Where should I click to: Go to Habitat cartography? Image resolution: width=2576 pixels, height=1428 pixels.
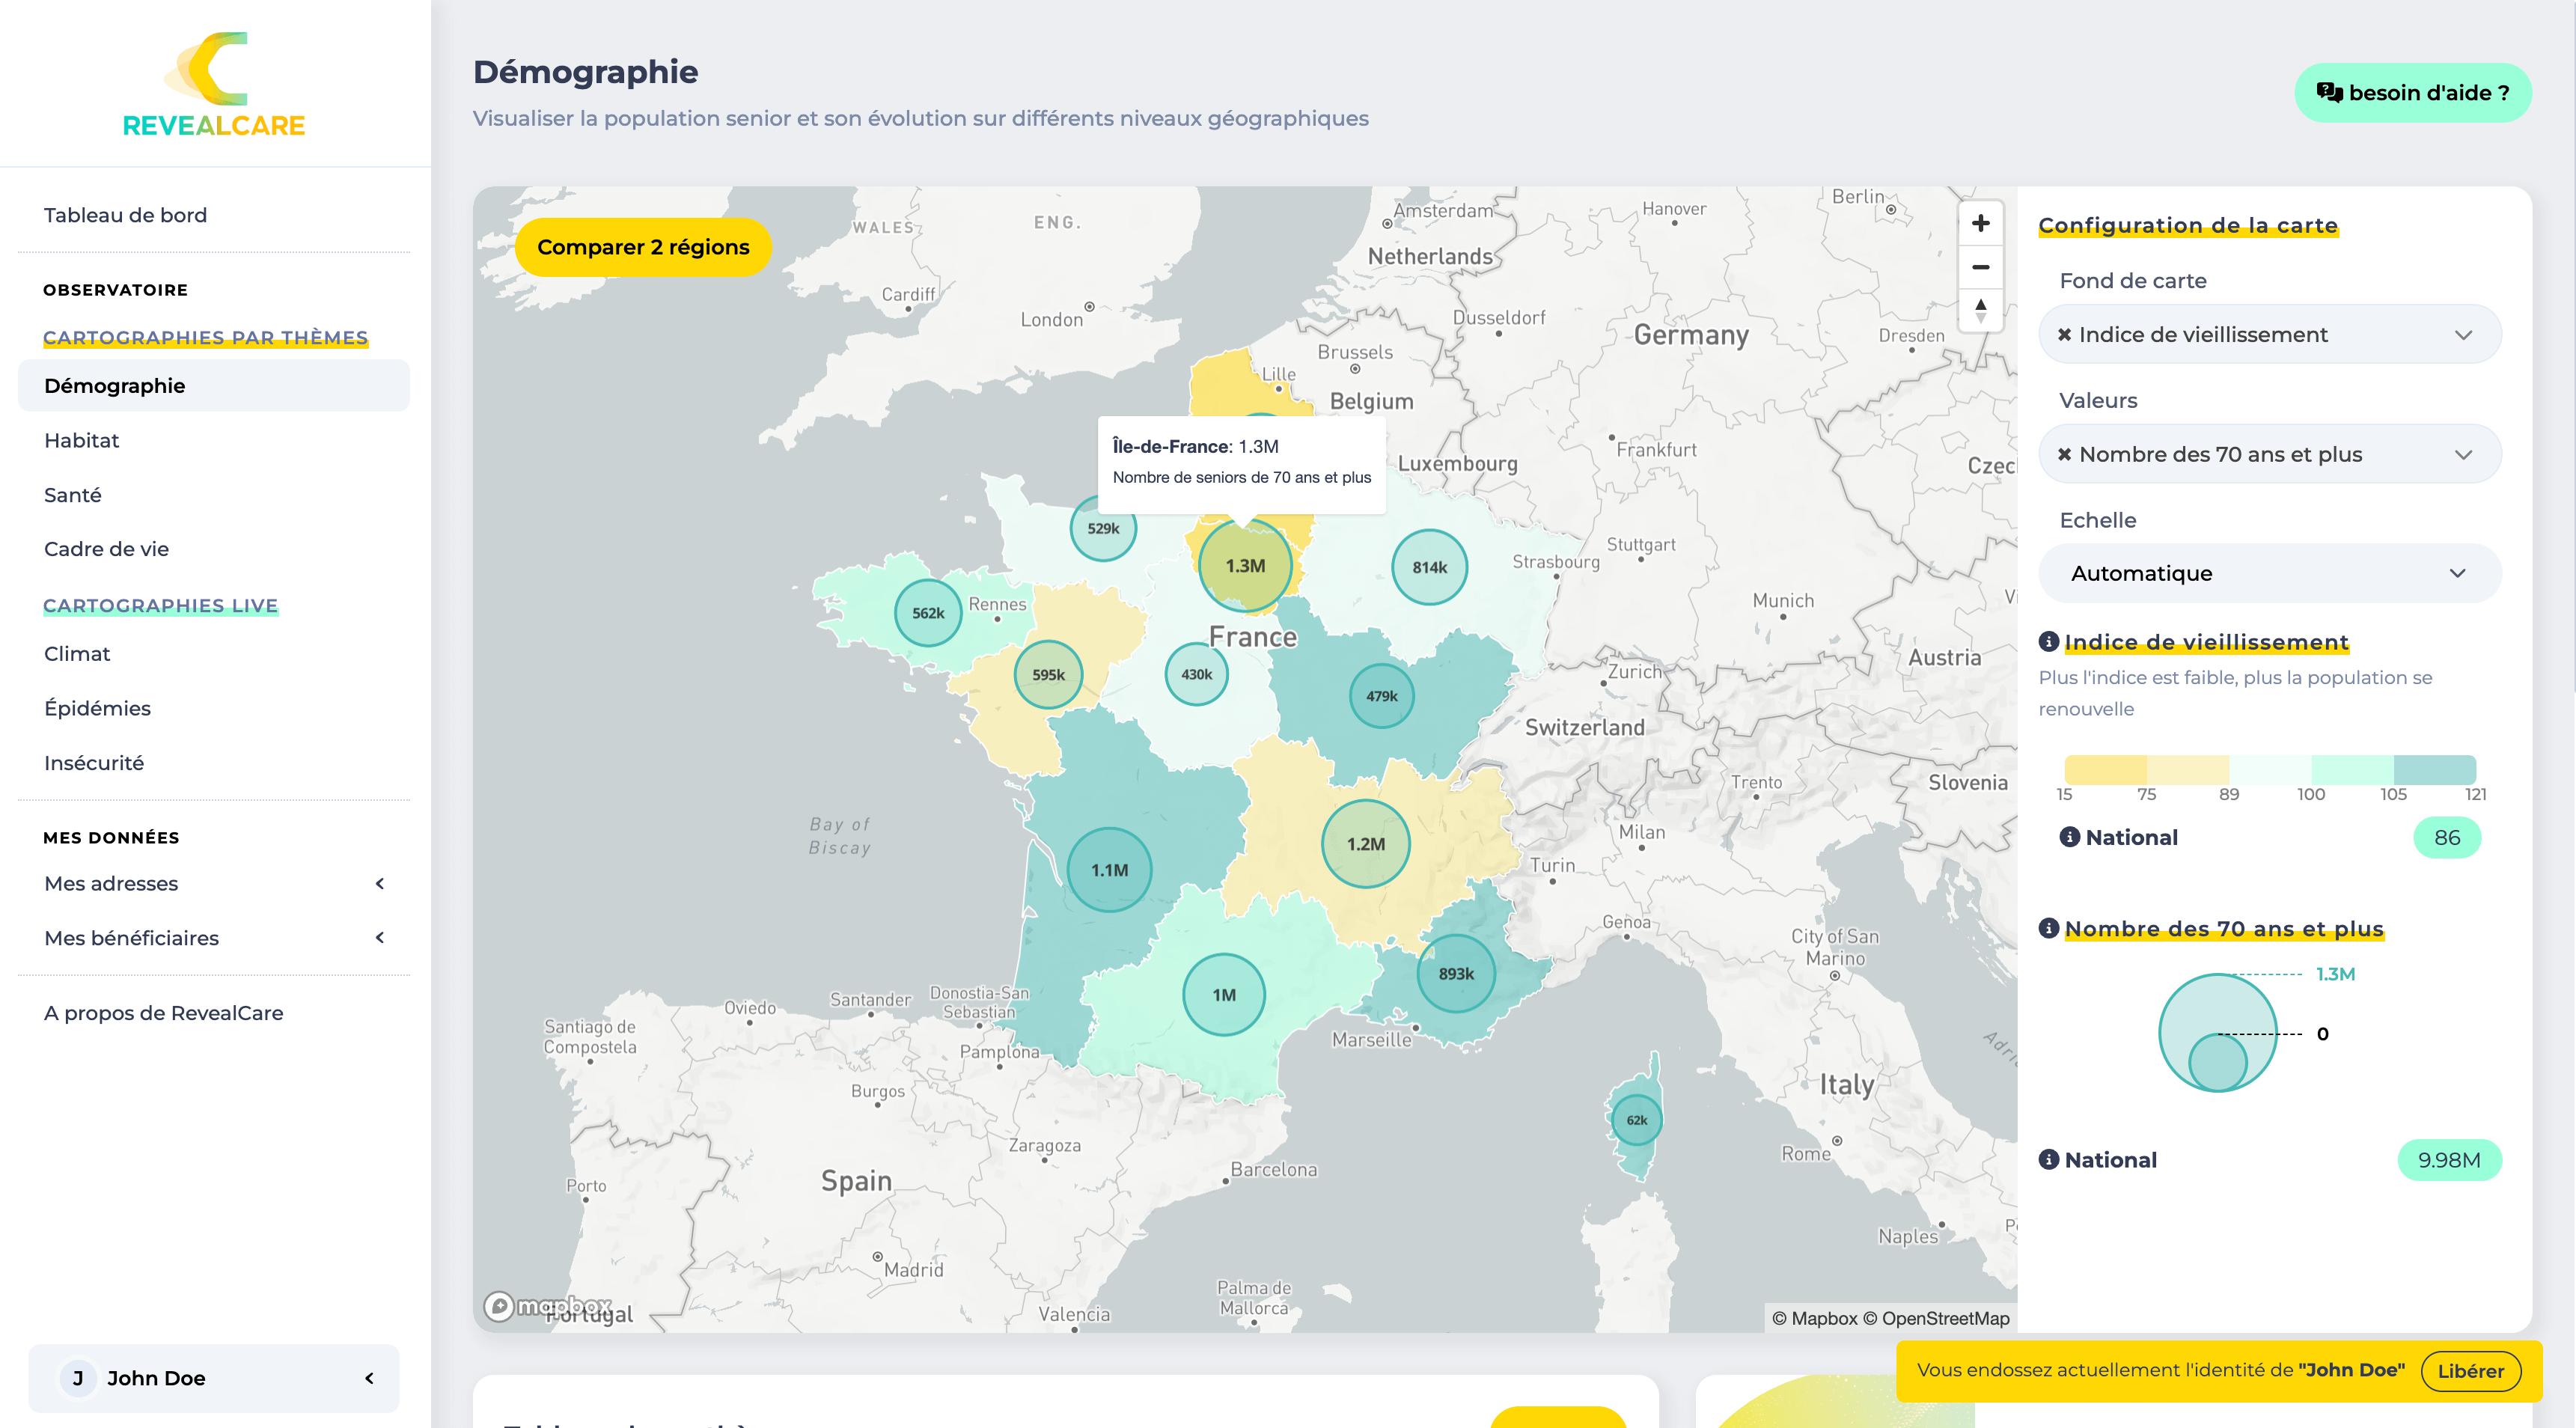pos(82,441)
